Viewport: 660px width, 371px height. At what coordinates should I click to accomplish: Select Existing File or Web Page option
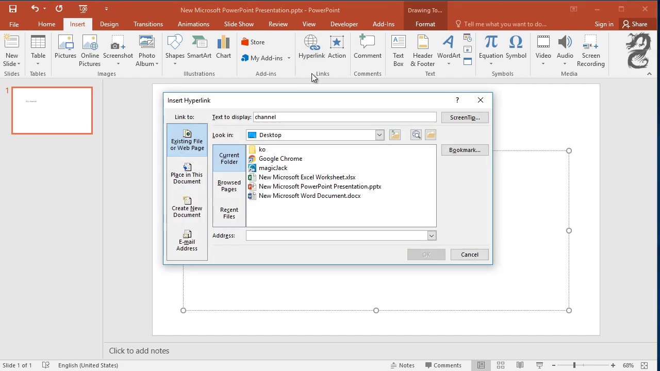[187, 140]
